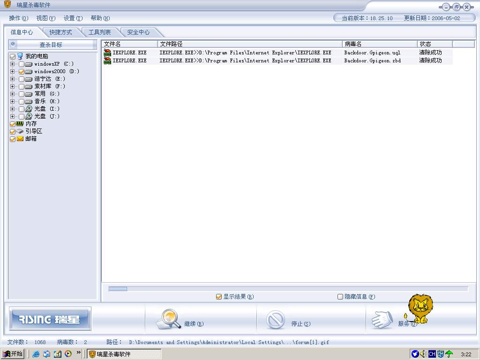Toggle the 我的电脑 checkbox
This screenshot has width=480, height=360.
(13, 57)
